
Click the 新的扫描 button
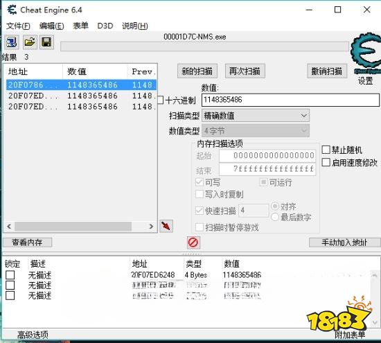[x=197, y=71]
